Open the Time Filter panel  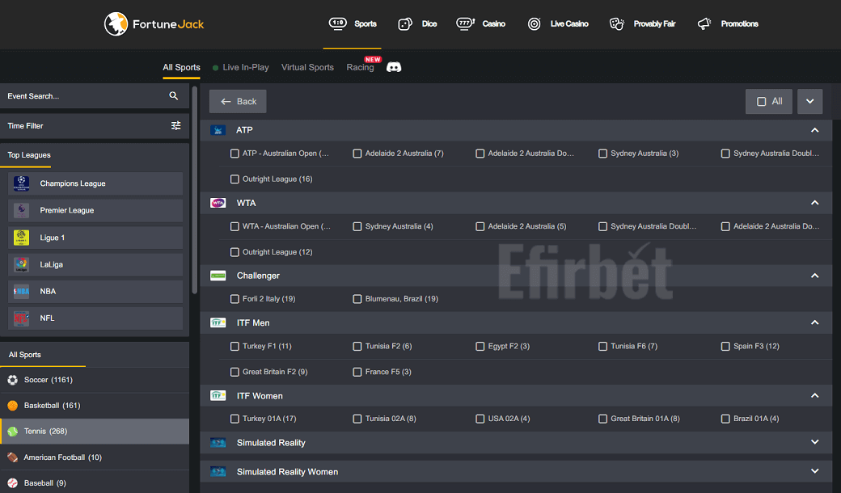95,126
